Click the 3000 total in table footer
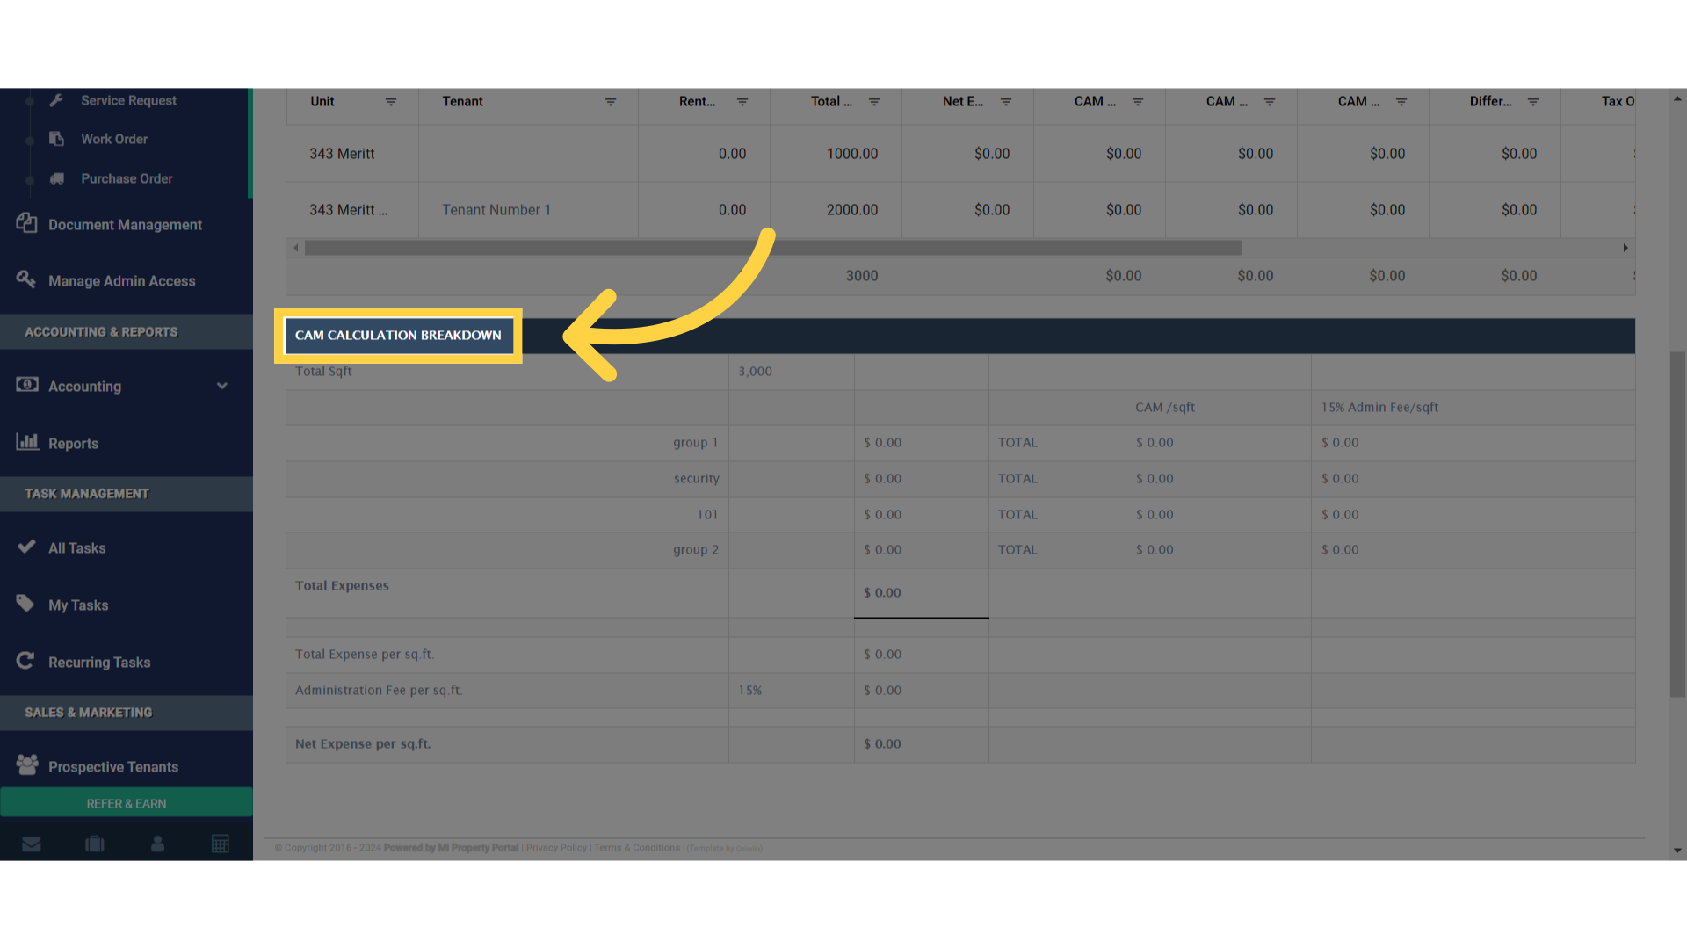Viewport: 1687px width, 949px height. (x=862, y=276)
